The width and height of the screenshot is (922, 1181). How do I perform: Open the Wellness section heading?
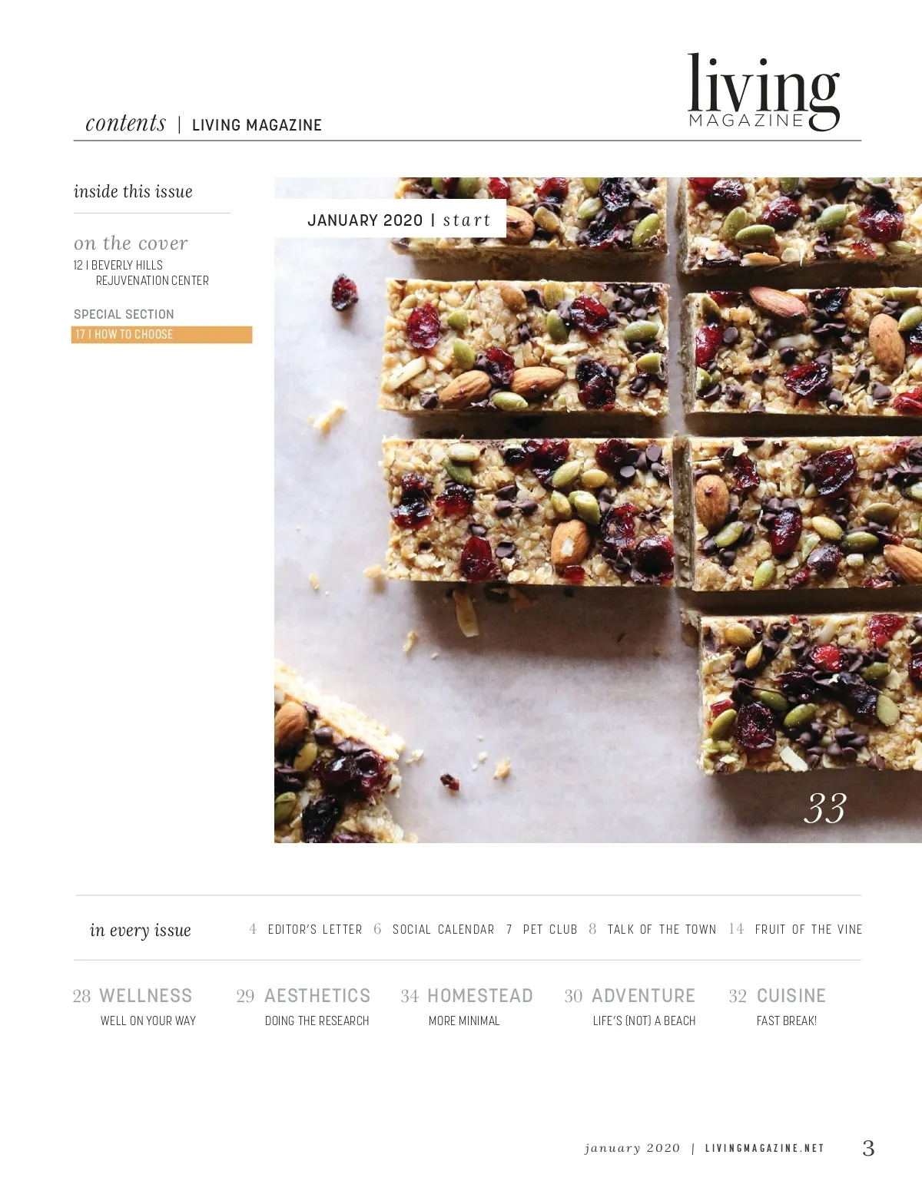coord(132,996)
